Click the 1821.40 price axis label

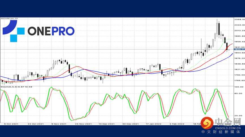point(240,69)
